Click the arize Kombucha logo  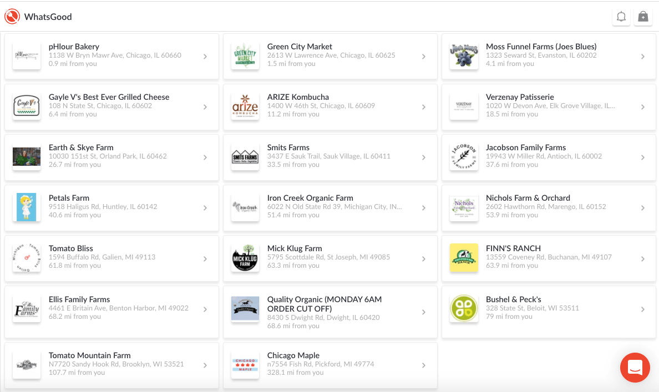[245, 106]
